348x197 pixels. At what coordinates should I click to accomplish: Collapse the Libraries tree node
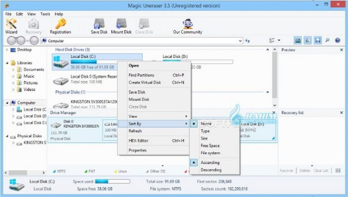[7, 63]
